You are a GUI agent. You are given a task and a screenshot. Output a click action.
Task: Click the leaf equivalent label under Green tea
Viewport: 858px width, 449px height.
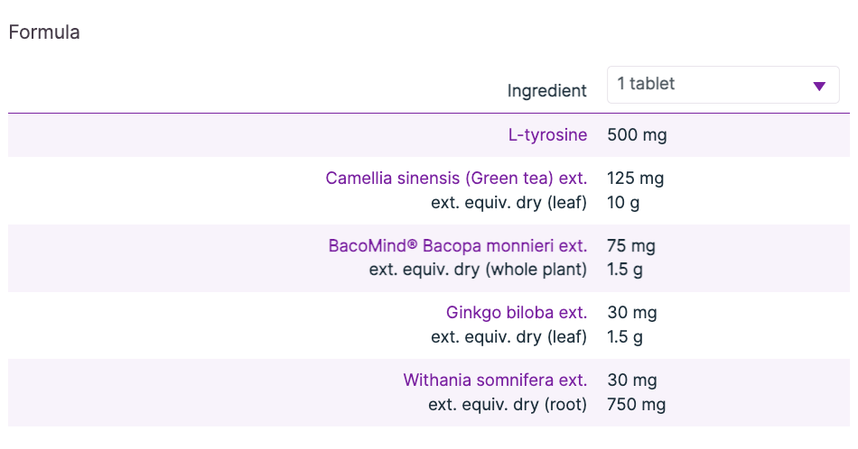tap(508, 203)
